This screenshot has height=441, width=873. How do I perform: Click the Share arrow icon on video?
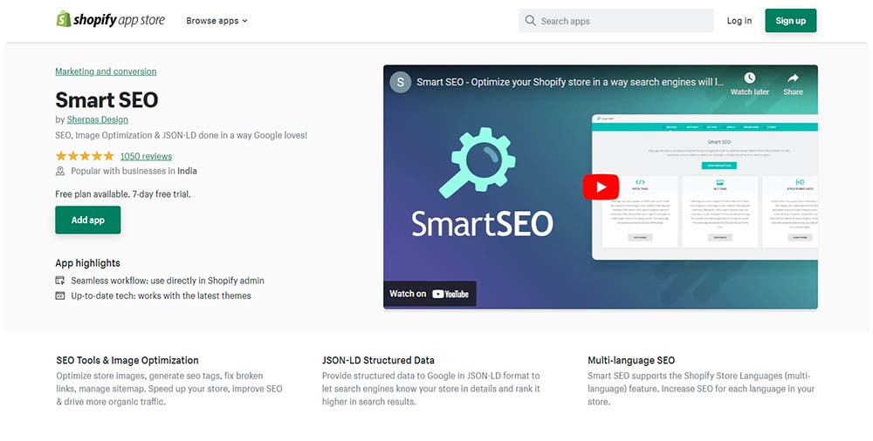(x=793, y=78)
